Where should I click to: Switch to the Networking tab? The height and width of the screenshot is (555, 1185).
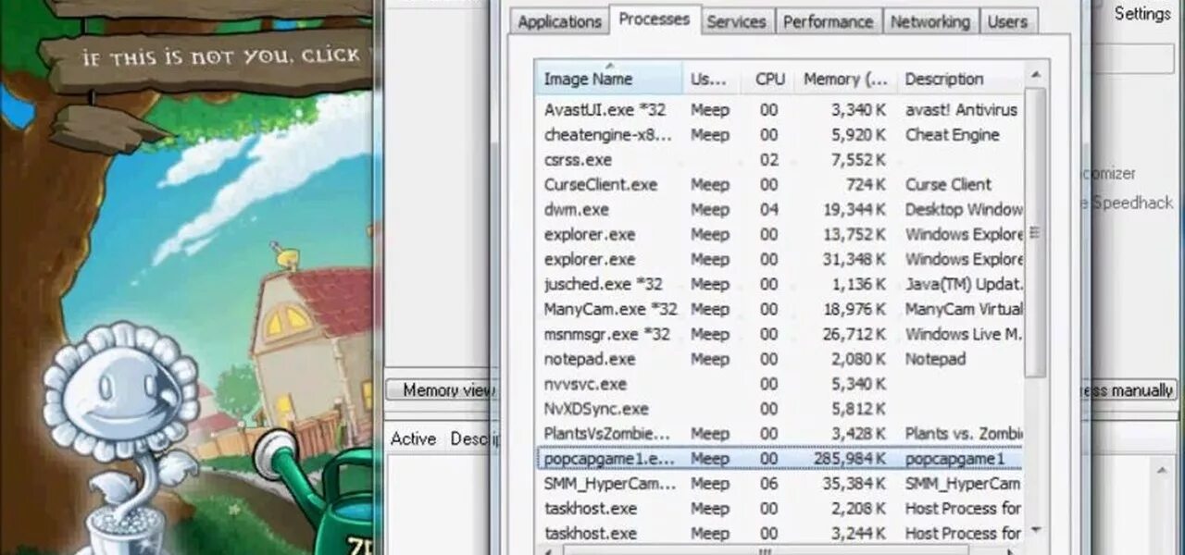930,21
